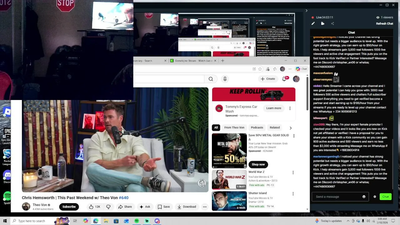This screenshot has width=400, height=225.
Task: Open Kick chat settings gear
Action: point(375,197)
